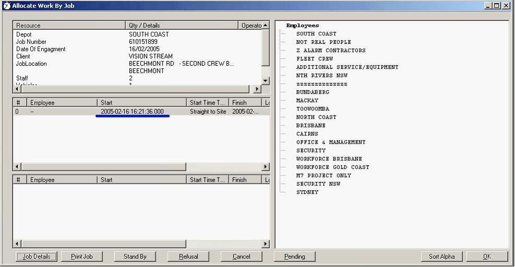
Task: Click the Application icon in title bar
Action: [x=7, y=6]
